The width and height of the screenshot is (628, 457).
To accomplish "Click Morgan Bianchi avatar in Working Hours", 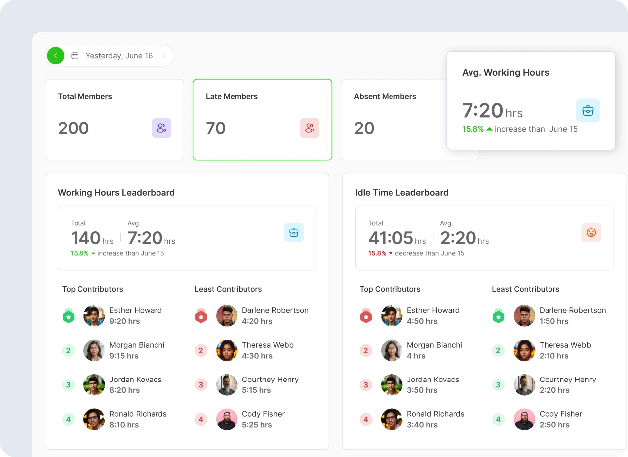I will pyautogui.click(x=94, y=350).
